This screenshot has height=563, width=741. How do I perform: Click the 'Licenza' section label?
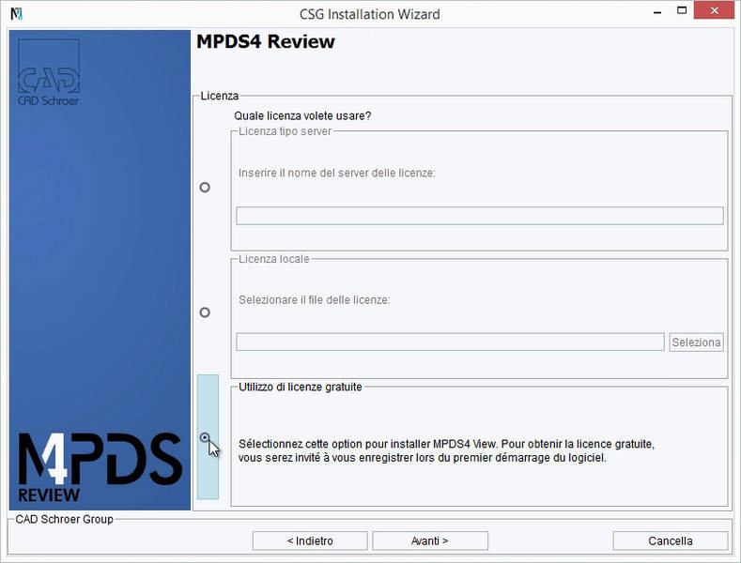pos(219,96)
